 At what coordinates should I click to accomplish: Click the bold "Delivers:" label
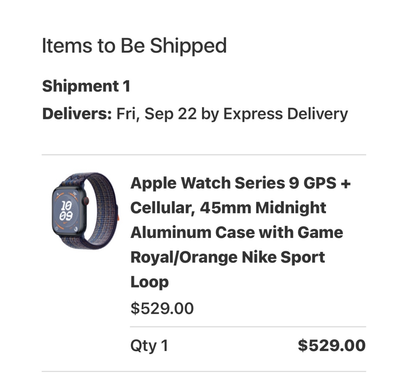(77, 114)
